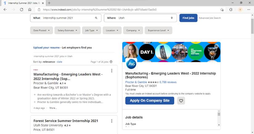Close the Internship Summer 2021 Jobs tab

click(43, 3)
